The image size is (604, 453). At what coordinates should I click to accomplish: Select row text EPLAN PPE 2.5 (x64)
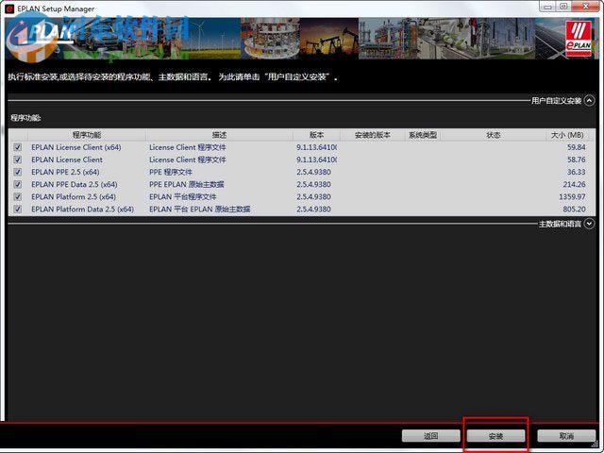[65, 172]
